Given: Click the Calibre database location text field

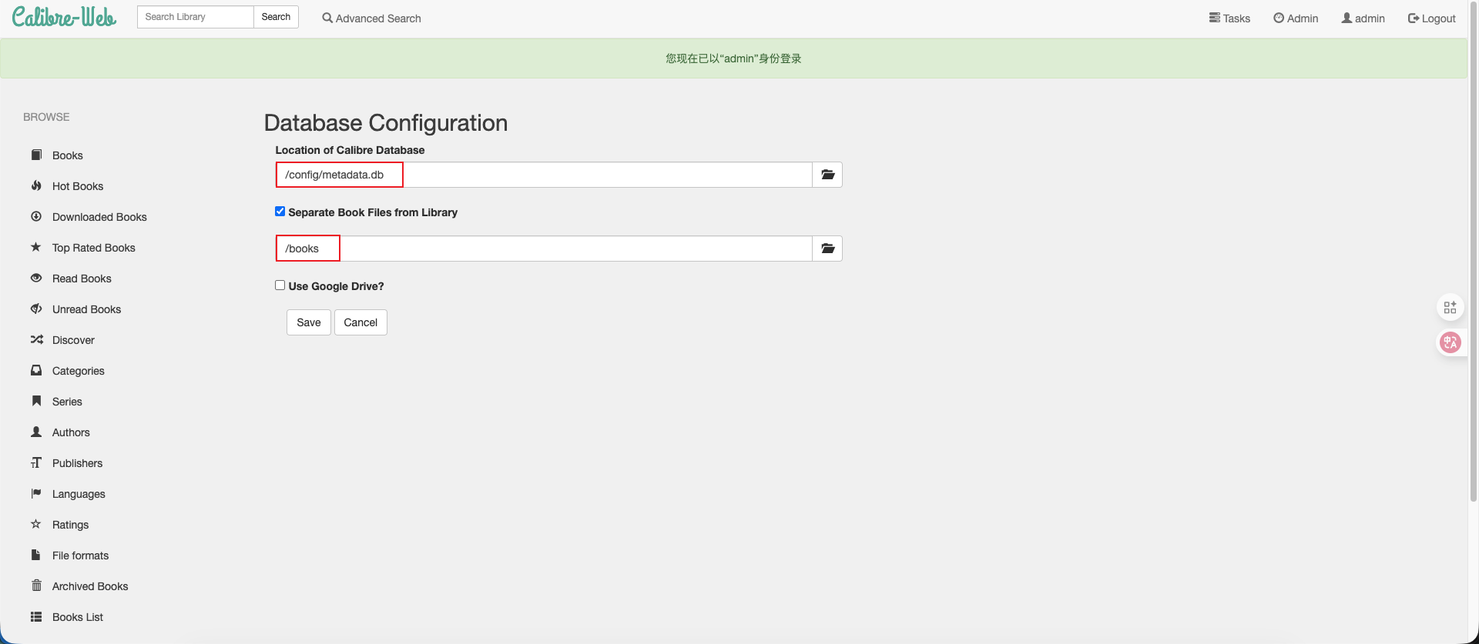Looking at the screenshot, I should [543, 175].
